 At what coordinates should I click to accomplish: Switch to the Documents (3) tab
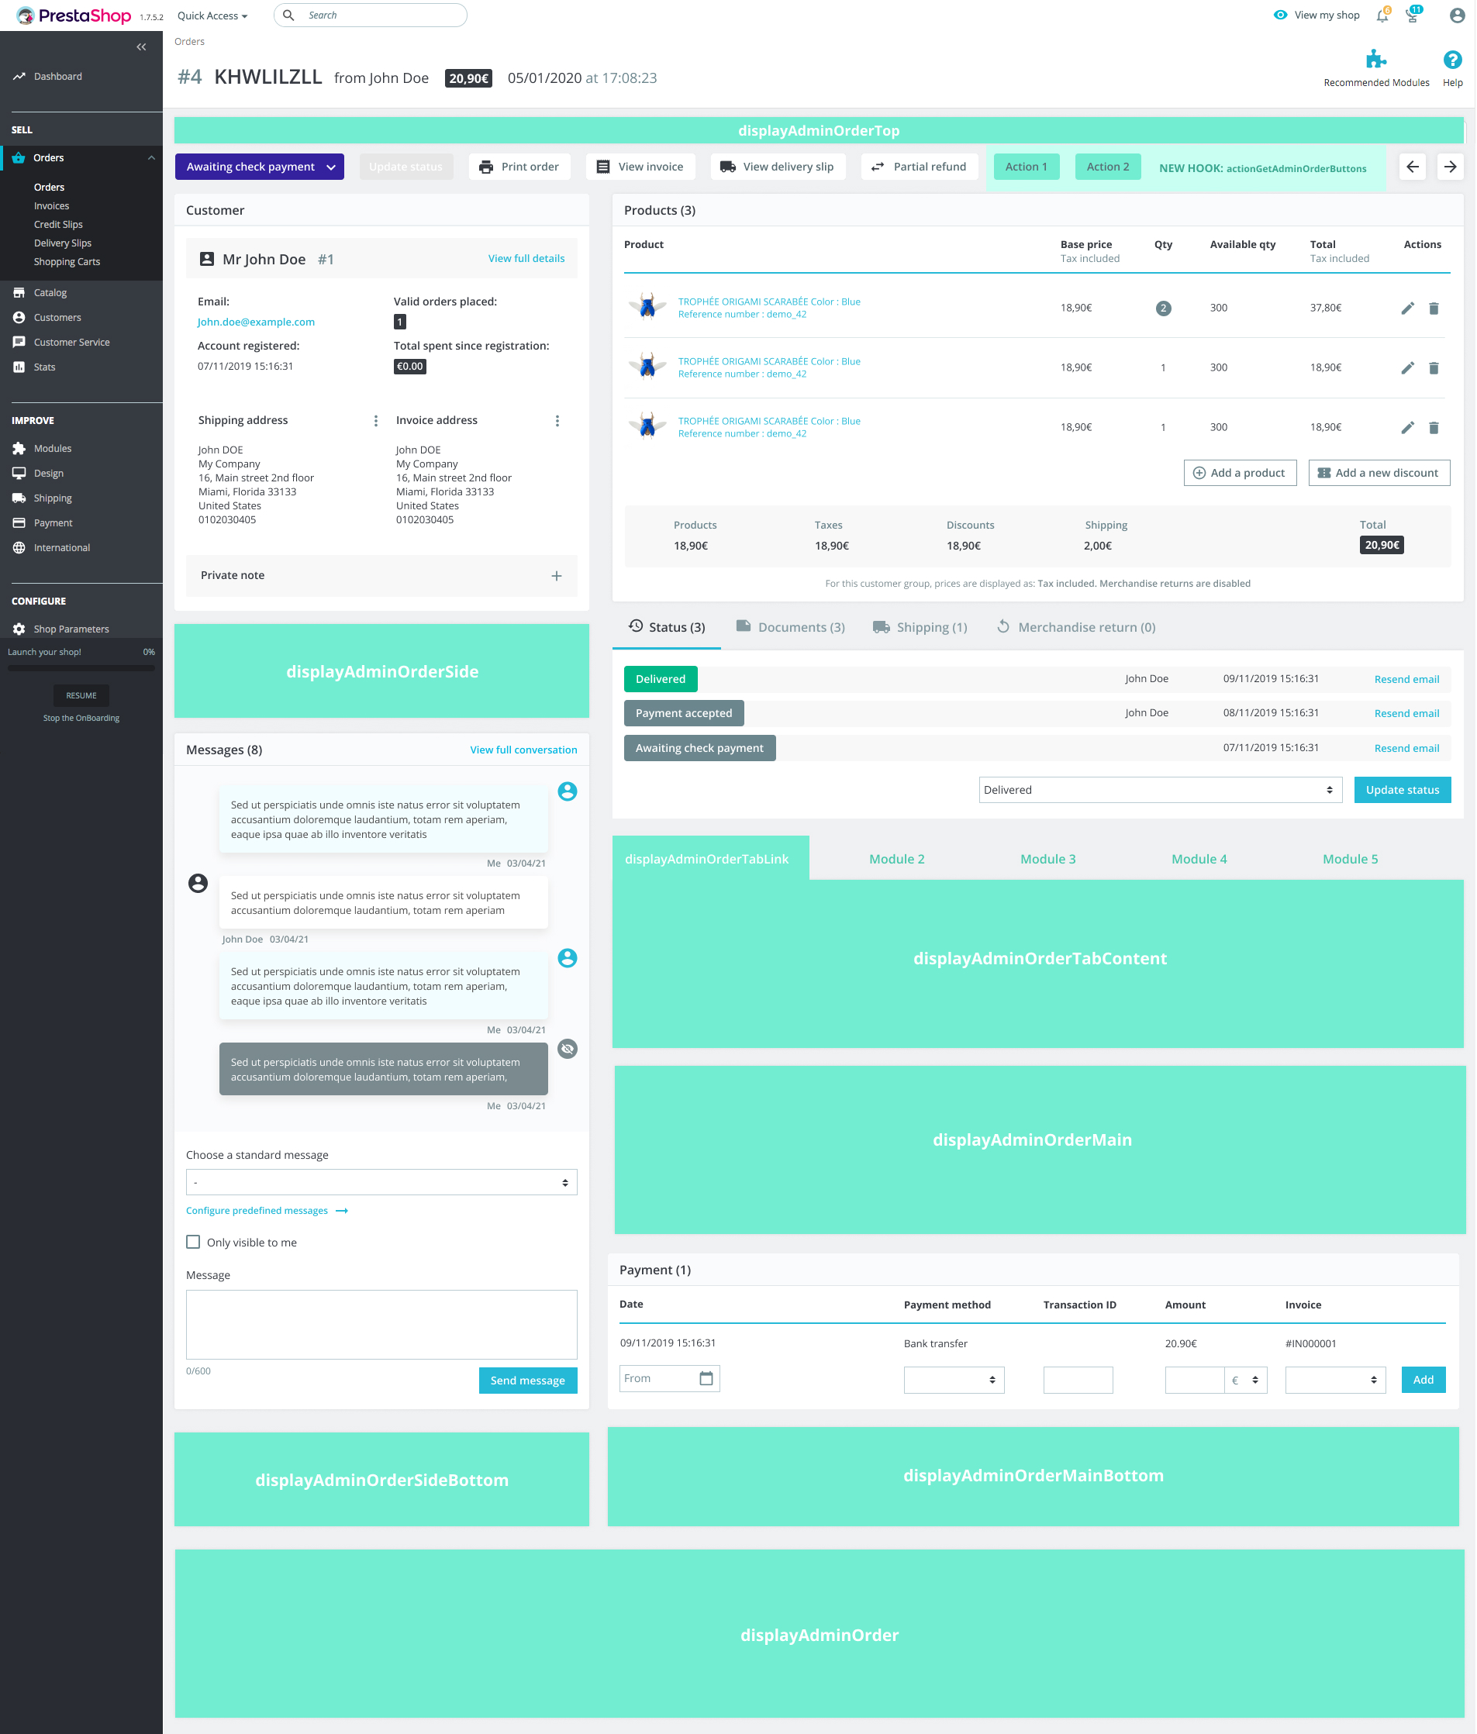790,627
